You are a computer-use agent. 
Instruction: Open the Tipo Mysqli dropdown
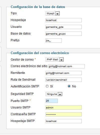tap(53, 14)
